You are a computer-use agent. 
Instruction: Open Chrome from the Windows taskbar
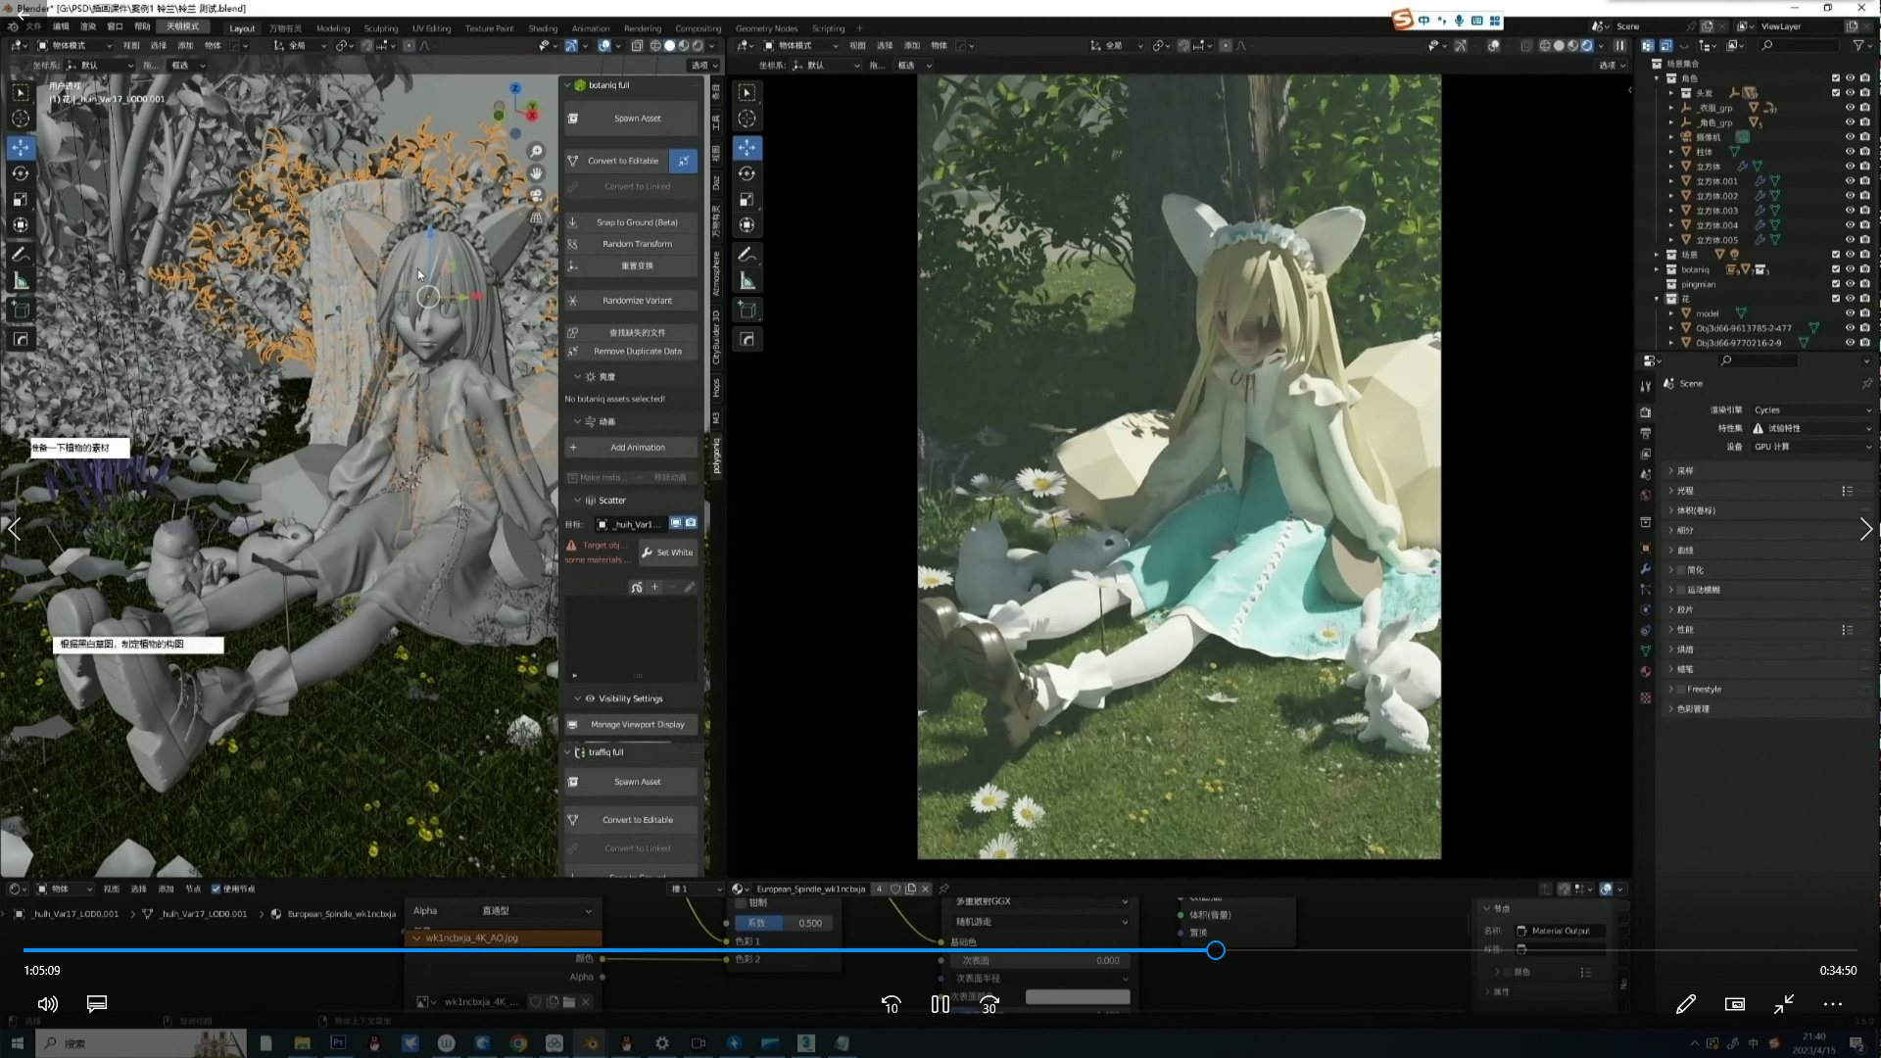point(518,1043)
